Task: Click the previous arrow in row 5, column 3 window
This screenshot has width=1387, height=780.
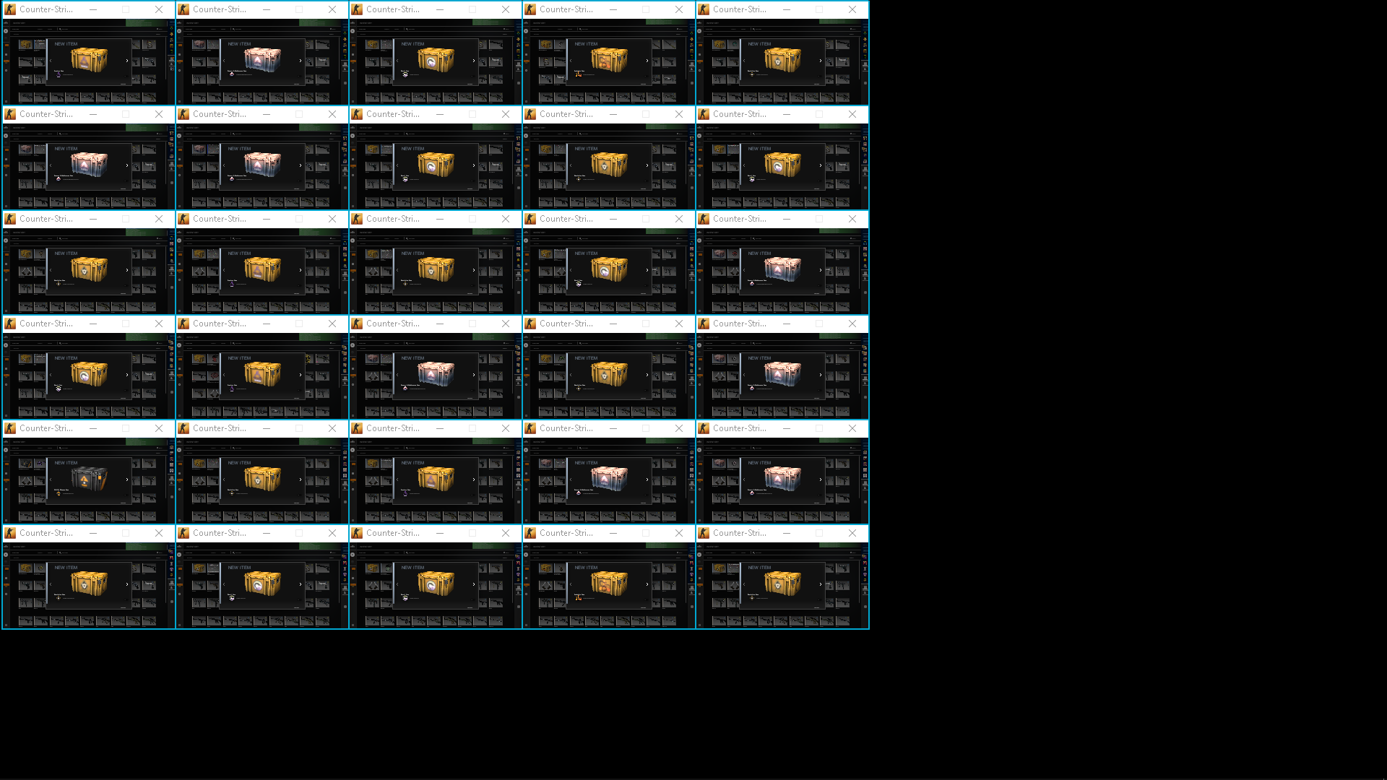Action: pos(397,480)
